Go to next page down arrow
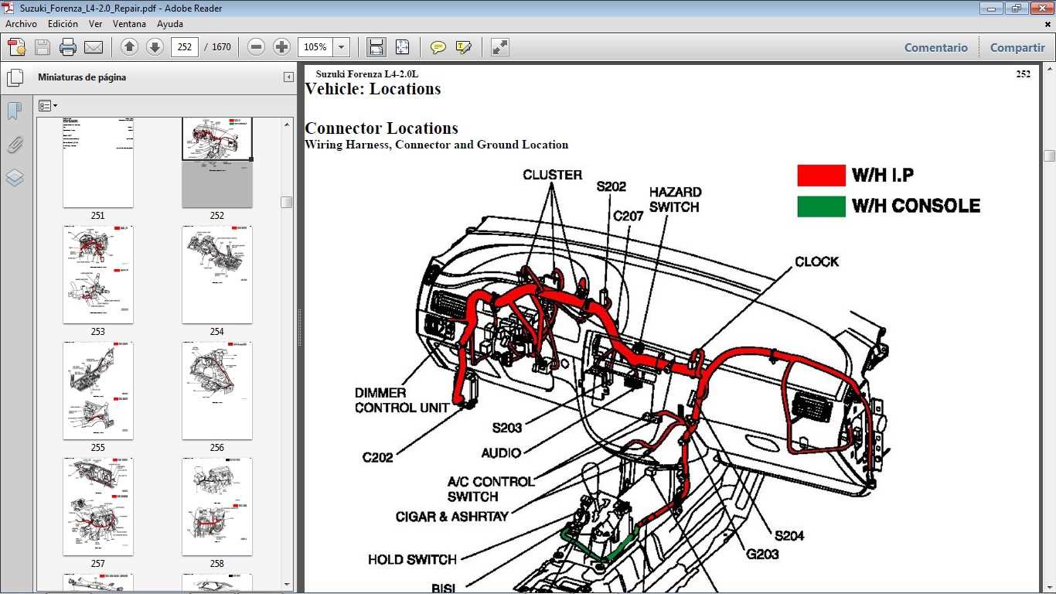The image size is (1056, 594). click(x=155, y=47)
